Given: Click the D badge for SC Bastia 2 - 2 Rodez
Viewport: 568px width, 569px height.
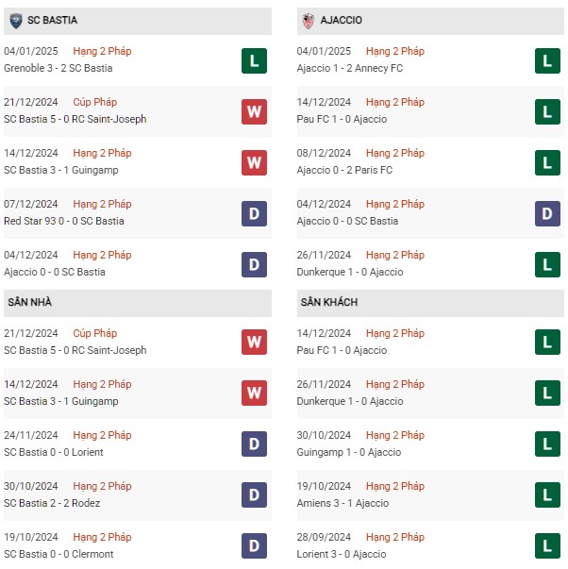Looking at the screenshot, I should coord(254,495).
